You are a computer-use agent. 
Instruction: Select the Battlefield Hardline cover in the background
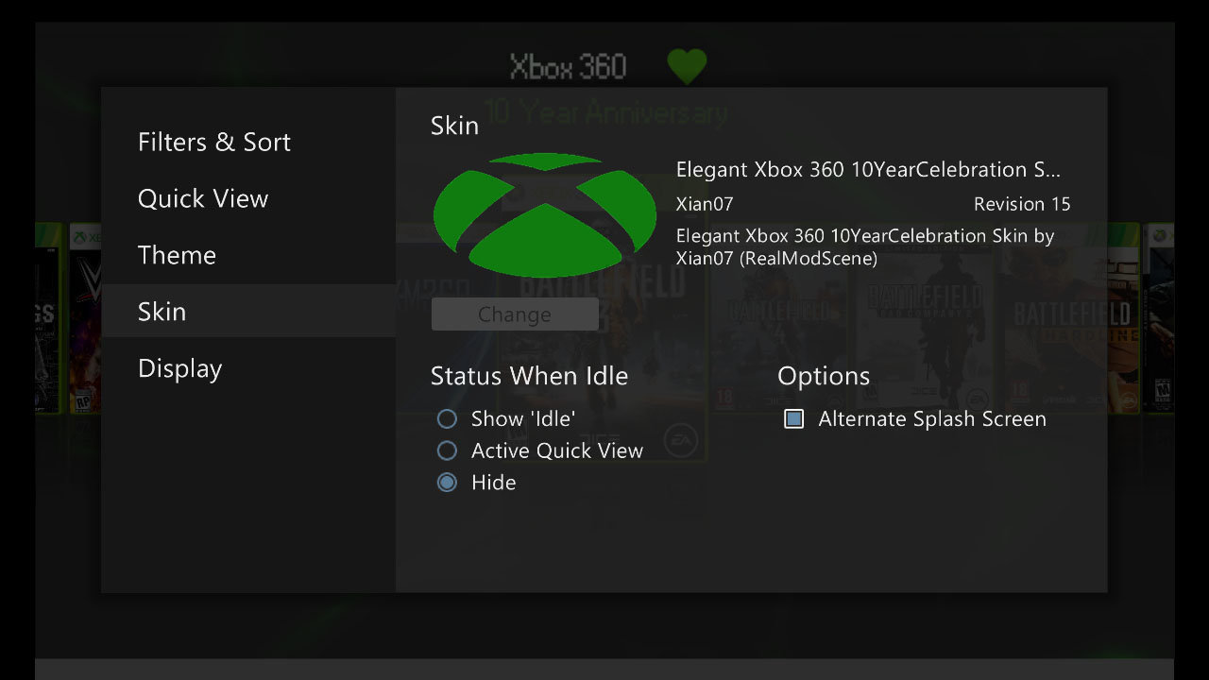(x=1068, y=318)
